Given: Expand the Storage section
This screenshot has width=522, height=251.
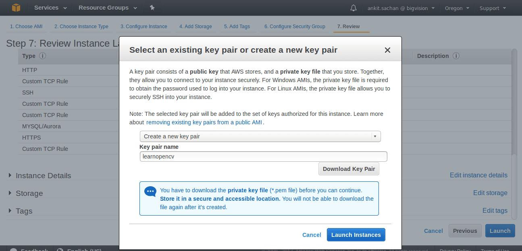Looking at the screenshot, I should click(x=25, y=193).
